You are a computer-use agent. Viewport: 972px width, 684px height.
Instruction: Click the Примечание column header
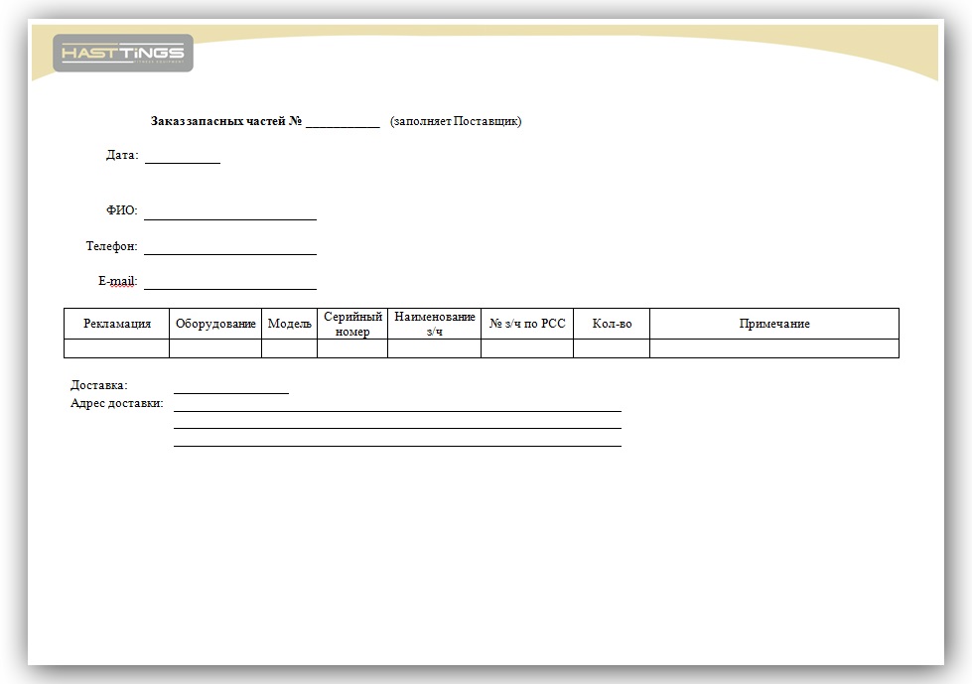pyautogui.click(x=774, y=324)
